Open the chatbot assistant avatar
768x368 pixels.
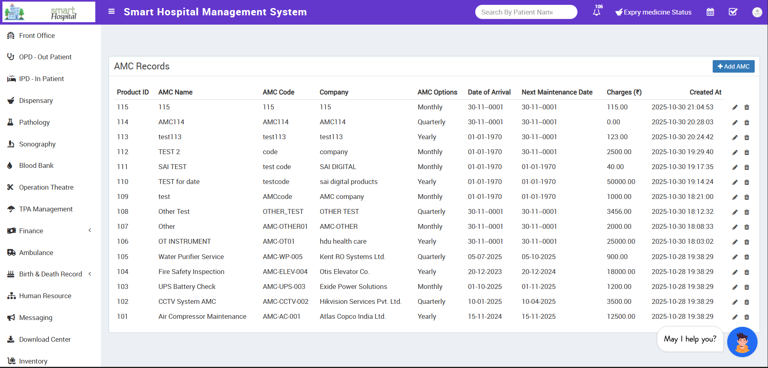click(x=742, y=342)
